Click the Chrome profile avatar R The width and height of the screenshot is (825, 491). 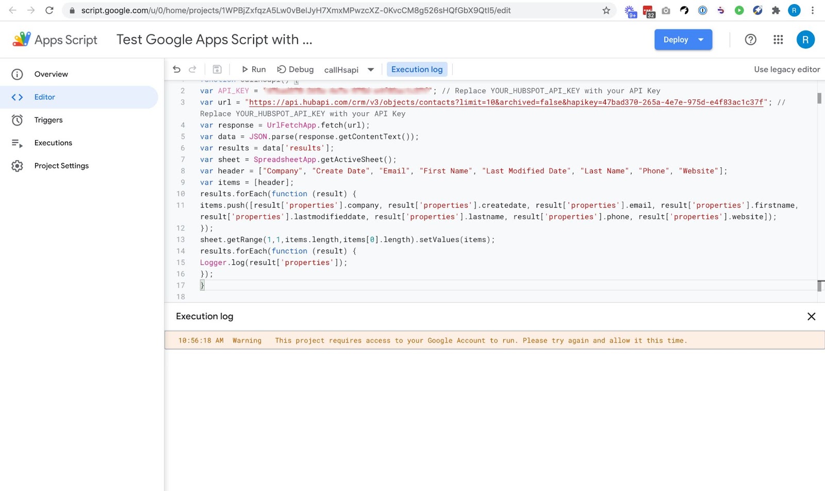point(794,10)
